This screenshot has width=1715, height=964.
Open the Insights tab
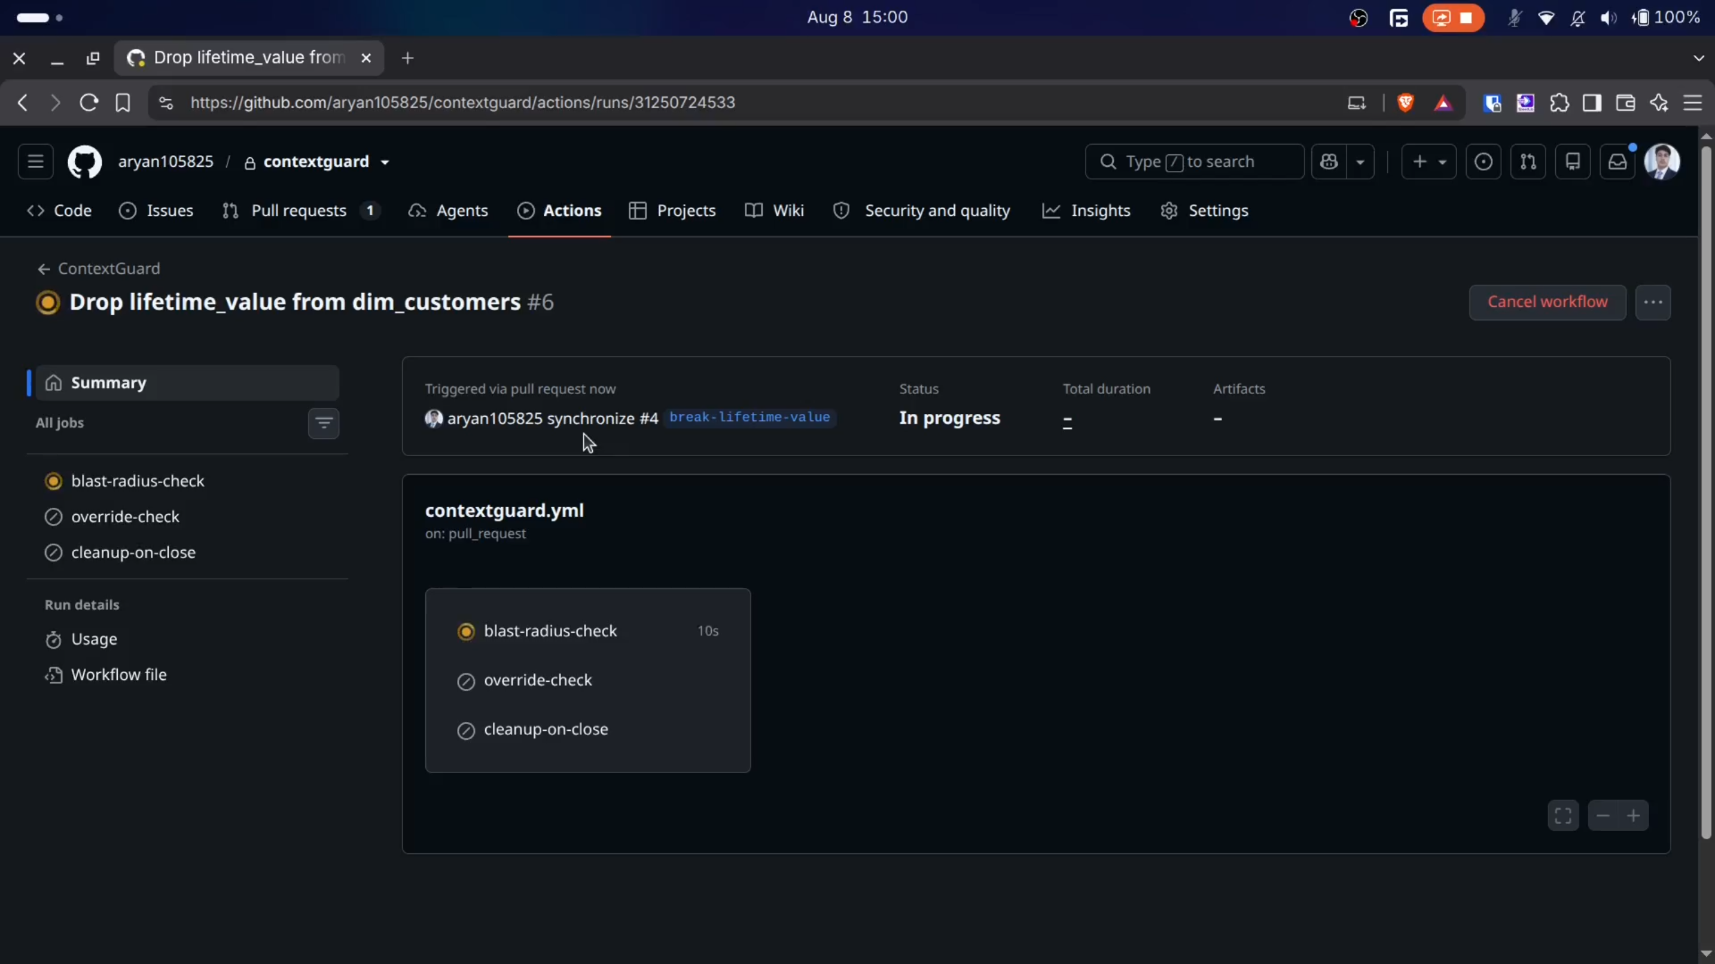[1086, 211]
